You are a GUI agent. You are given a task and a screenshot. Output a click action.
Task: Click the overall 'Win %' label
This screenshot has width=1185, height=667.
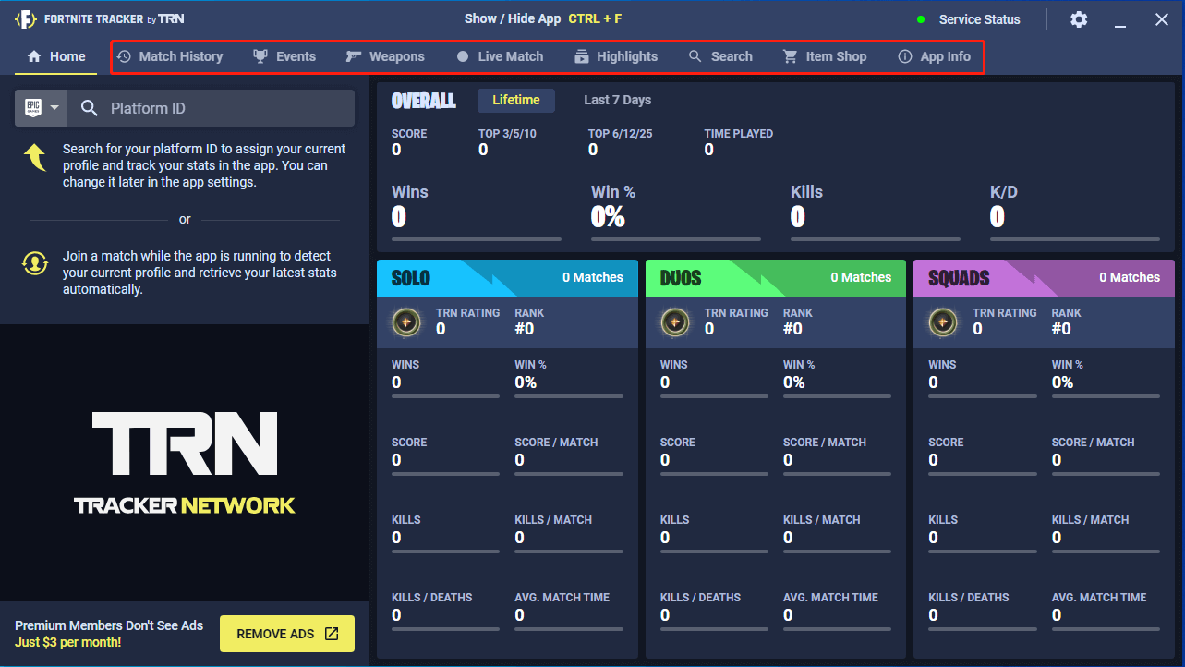pos(613,192)
